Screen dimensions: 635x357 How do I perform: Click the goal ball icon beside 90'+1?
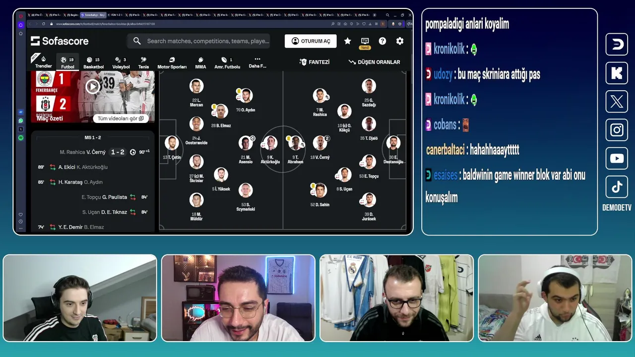pos(133,152)
